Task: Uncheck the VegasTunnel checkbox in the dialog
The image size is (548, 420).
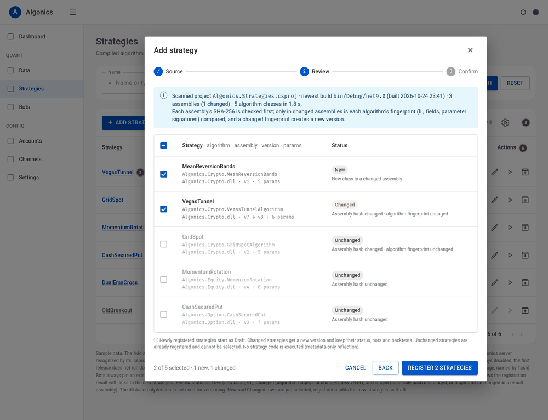Action: [163, 209]
